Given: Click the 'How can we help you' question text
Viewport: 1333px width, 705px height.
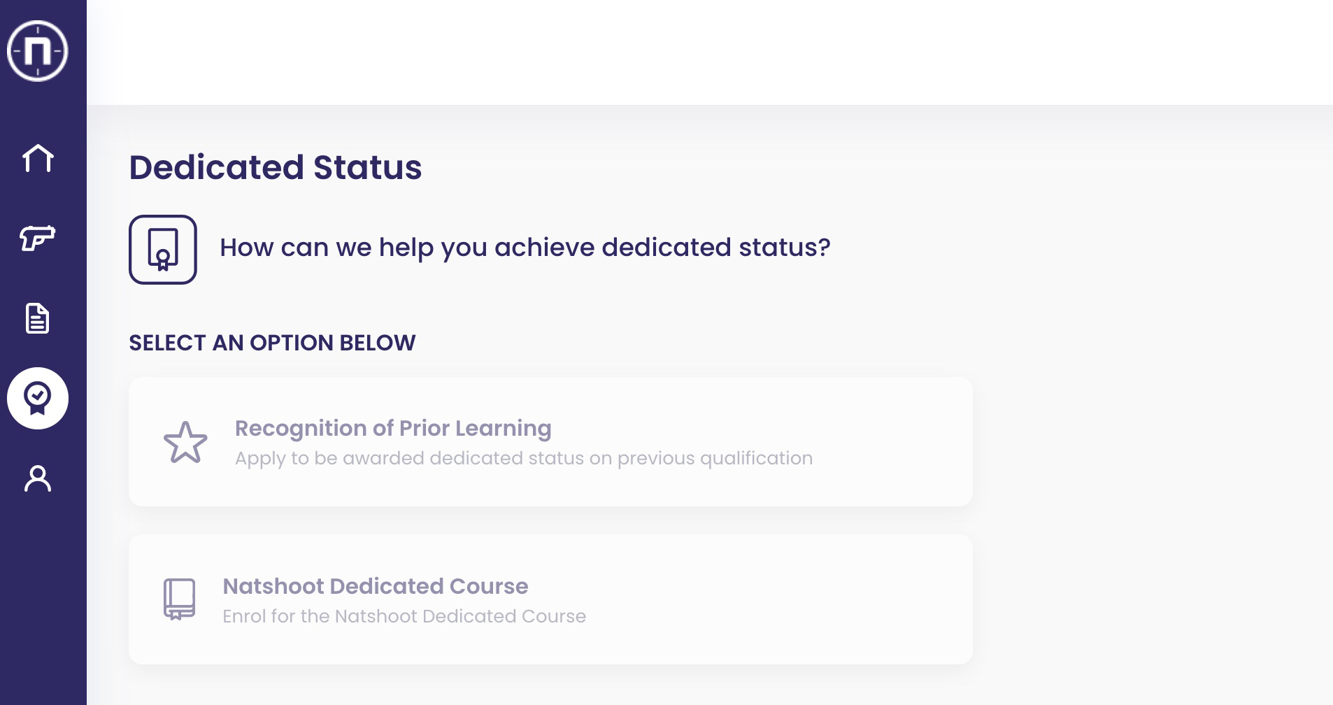Looking at the screenshot, I should point(525,248).
